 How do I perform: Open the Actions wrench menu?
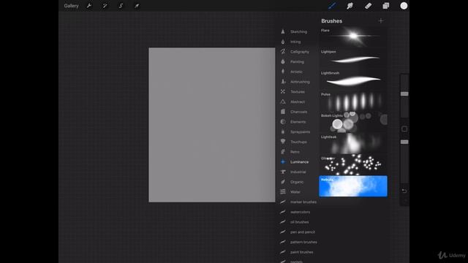[89, 6]
